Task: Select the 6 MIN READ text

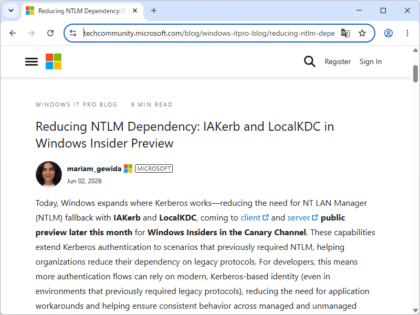Action: coord(152,104)
